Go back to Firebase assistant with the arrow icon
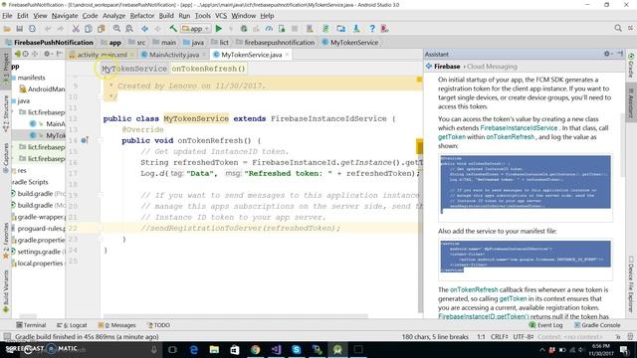 coord(429,67)
